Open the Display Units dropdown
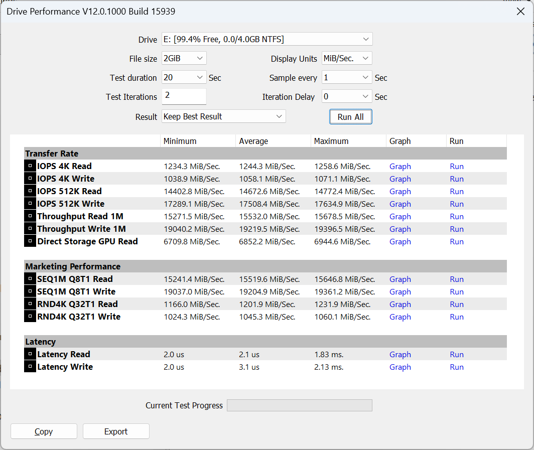 coord(347,58)
